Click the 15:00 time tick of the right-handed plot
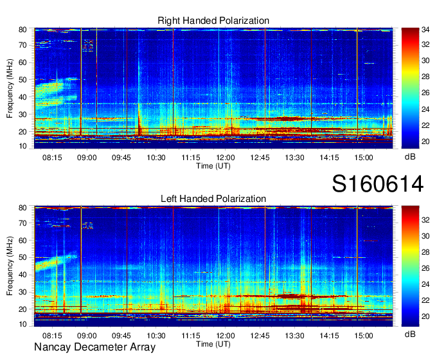The image size is (437, 355). (x=364, y=158)
